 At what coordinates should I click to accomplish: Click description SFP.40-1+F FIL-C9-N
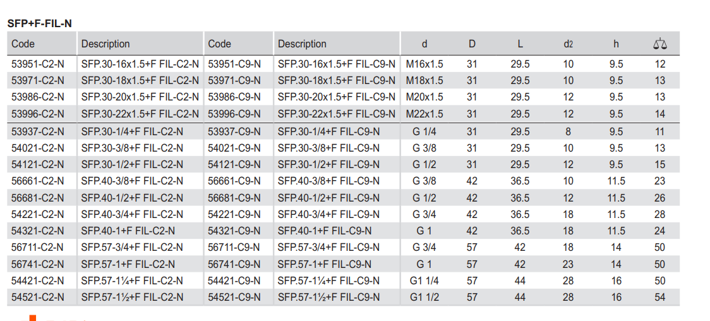325,231
